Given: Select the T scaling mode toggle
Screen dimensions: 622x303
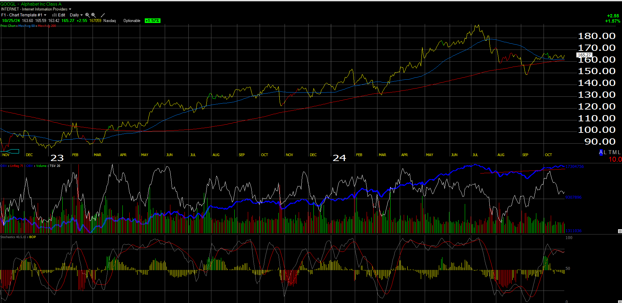Looking at the screenshot, I should pos(610,152).
